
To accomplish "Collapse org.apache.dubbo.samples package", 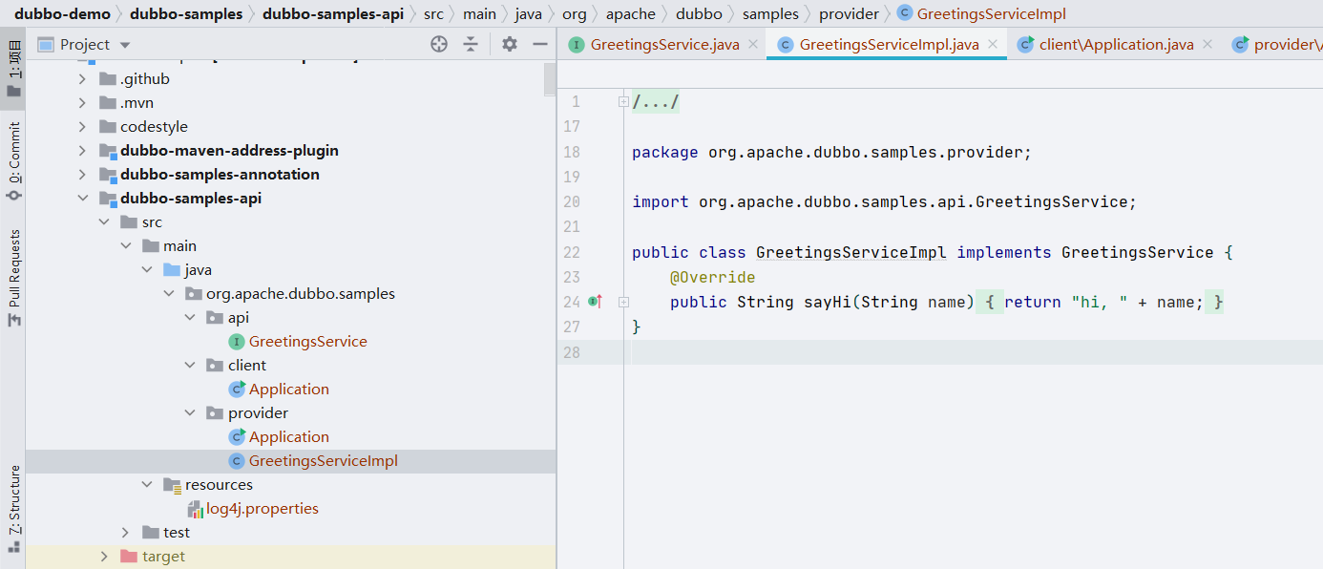I will pyautogui.click(x=169, y=293).
